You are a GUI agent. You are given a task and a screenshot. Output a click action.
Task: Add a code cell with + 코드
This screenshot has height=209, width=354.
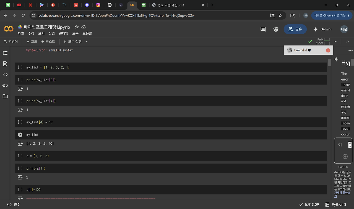(32, 42)
